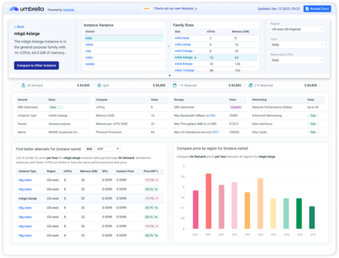This screenshot has height=258, width=339.
Task: Click the Memory (GiB) header in alternatives table
Action: click(89, 171)
